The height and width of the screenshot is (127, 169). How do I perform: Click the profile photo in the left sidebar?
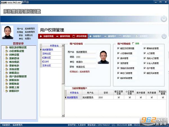(x=8, y=32)
